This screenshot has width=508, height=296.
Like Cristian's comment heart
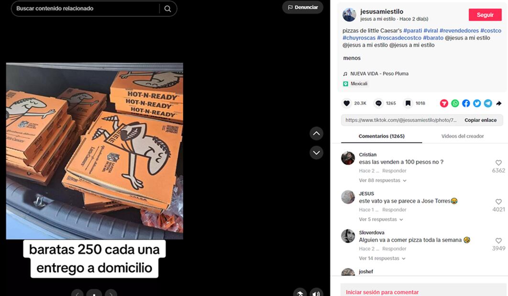(x=498, y=163)
